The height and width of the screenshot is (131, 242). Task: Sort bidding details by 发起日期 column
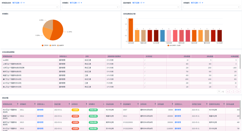tap(69, 104)
